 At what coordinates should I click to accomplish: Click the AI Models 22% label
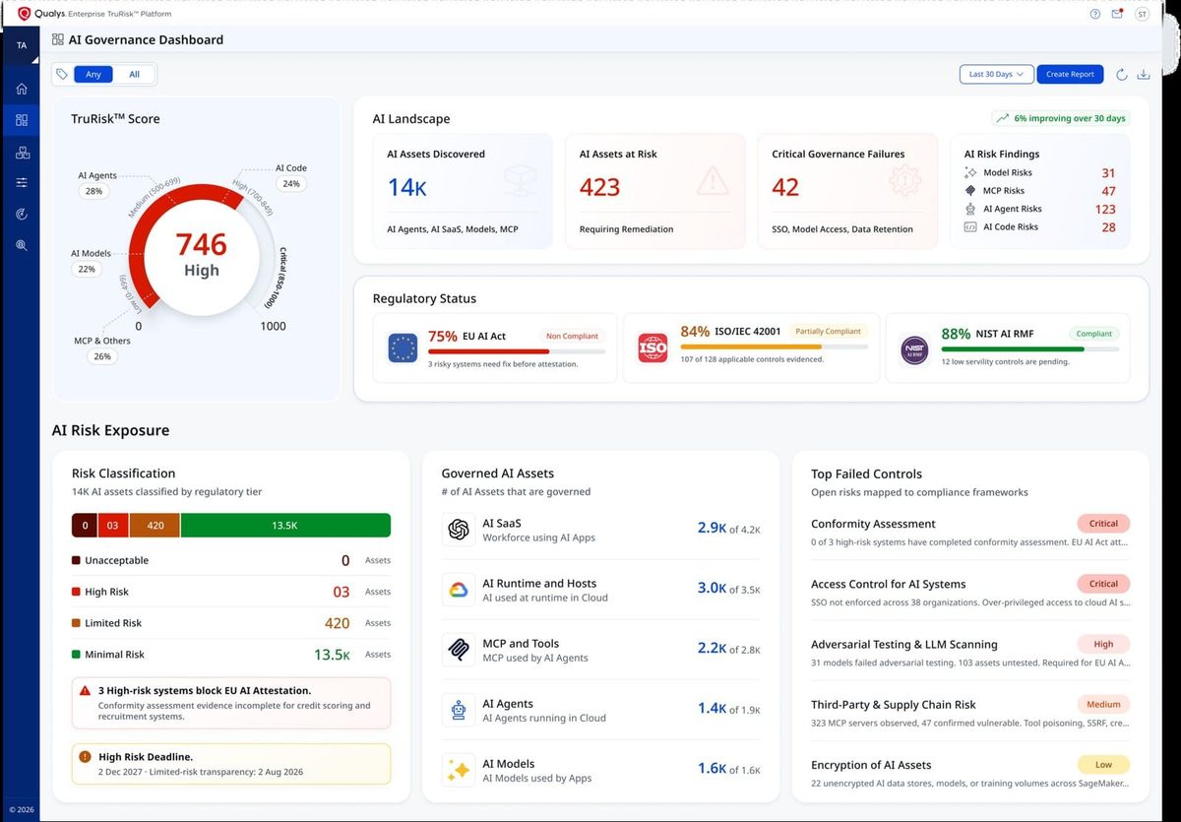click(90, 261)
